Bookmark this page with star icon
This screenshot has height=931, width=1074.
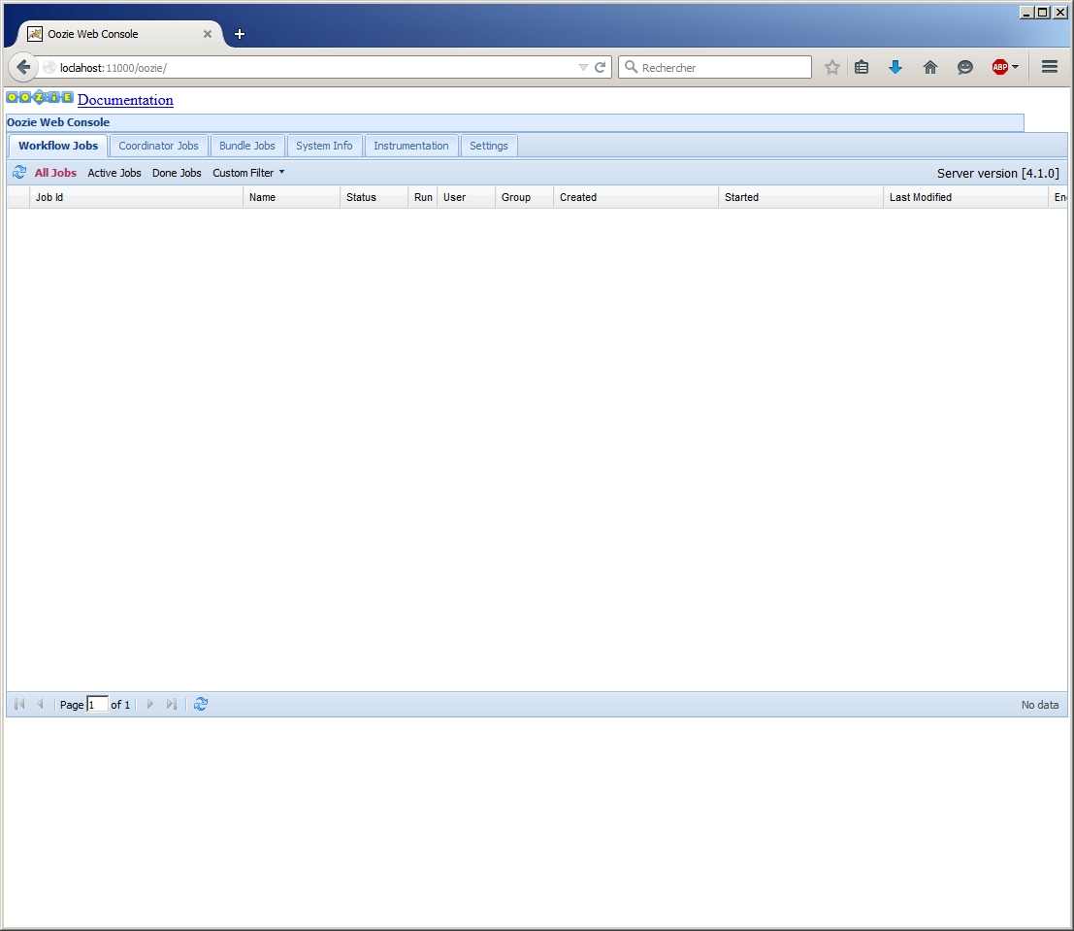click(x=831, y=67)
